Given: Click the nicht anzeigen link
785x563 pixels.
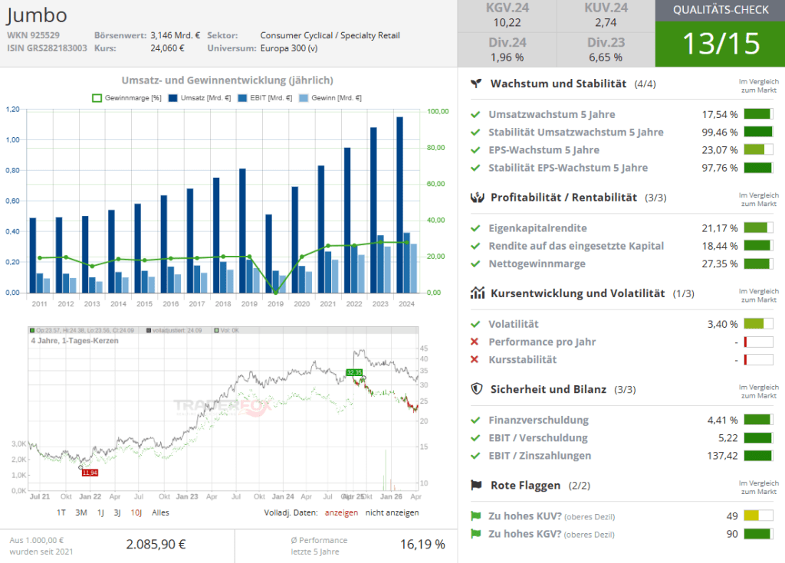Looking at the screenshot, I should (x=392, y=512).
